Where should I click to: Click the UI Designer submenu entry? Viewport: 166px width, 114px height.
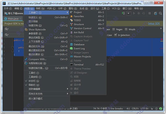[88, 72]
